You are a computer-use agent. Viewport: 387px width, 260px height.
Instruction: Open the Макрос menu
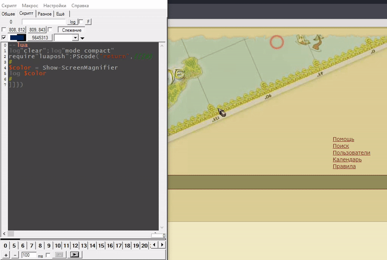click(x=30, y=5)
